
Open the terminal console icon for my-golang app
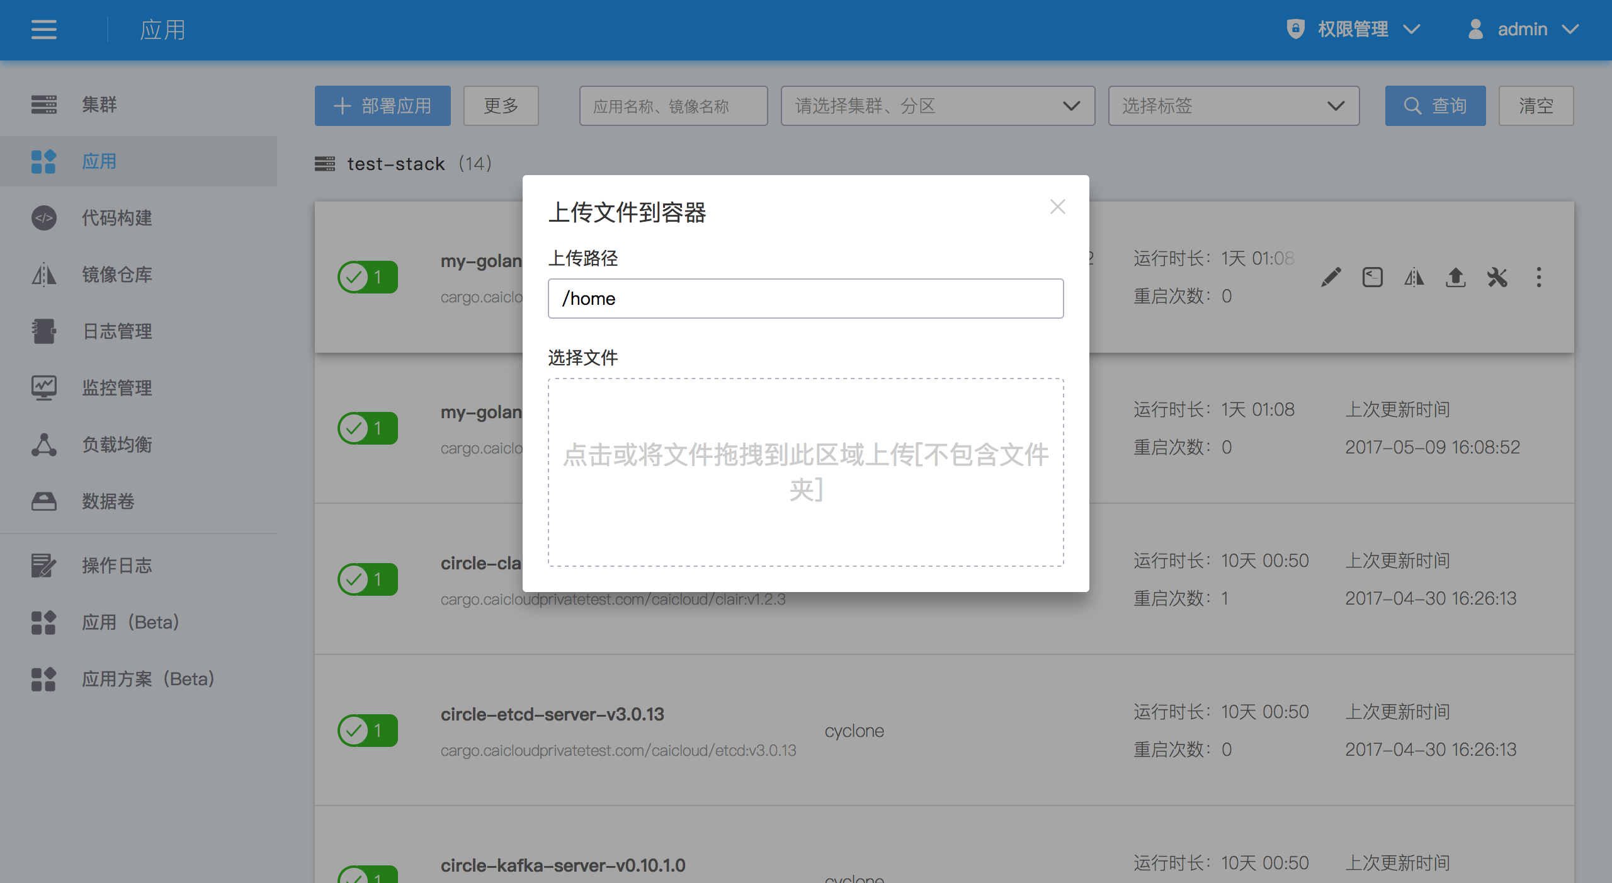(x=1372, y=277)
